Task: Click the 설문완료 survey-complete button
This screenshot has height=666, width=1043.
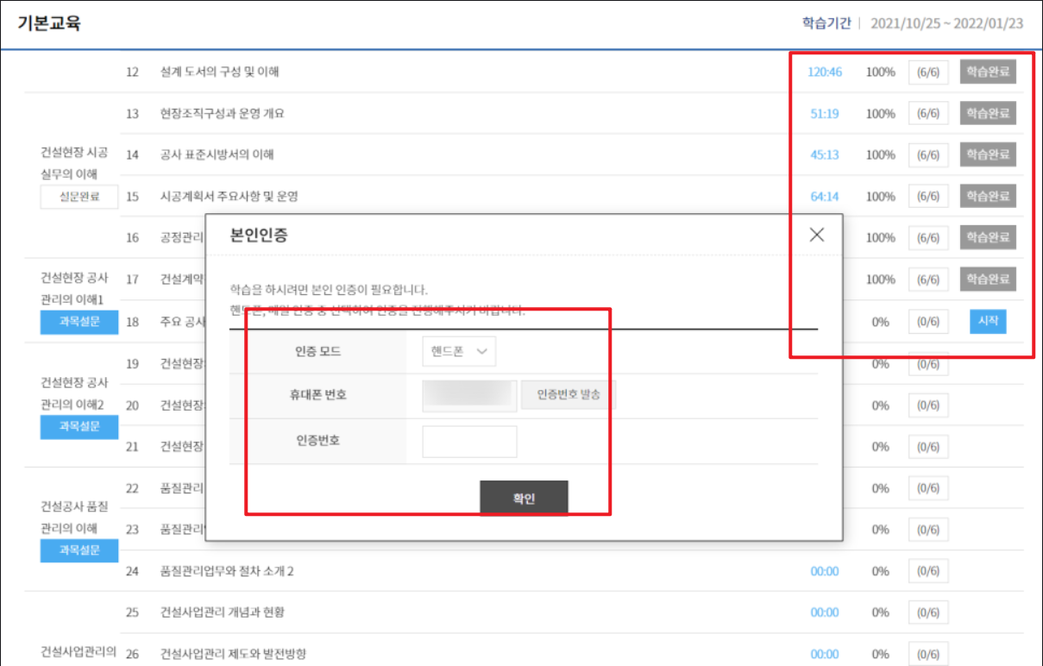Action: click(x=79, y=196)
